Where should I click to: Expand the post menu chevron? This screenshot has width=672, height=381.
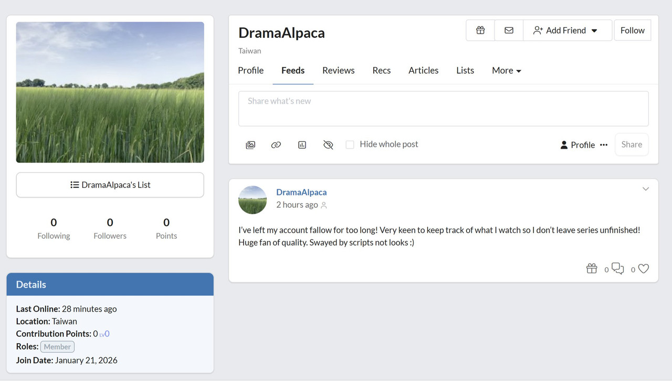646,189
